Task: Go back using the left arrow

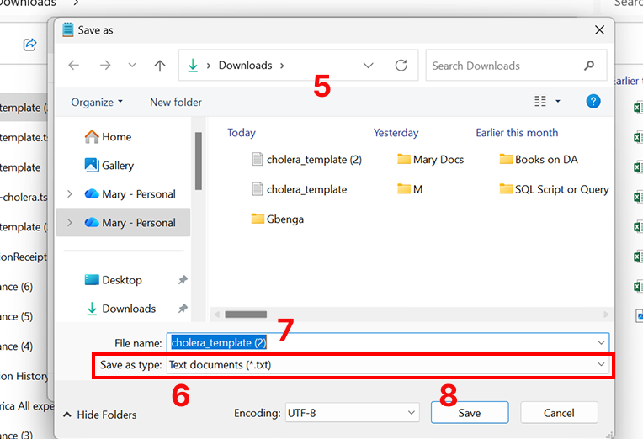Action: point(74,65)
